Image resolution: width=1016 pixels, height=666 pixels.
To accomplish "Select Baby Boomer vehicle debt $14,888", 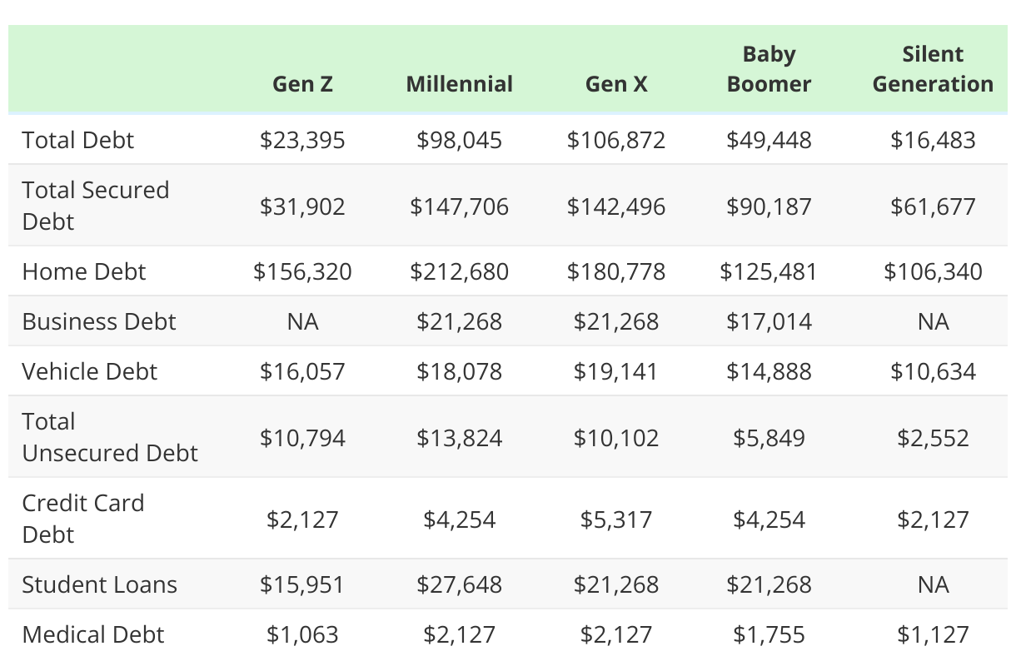I will click(x=769, y=371).
